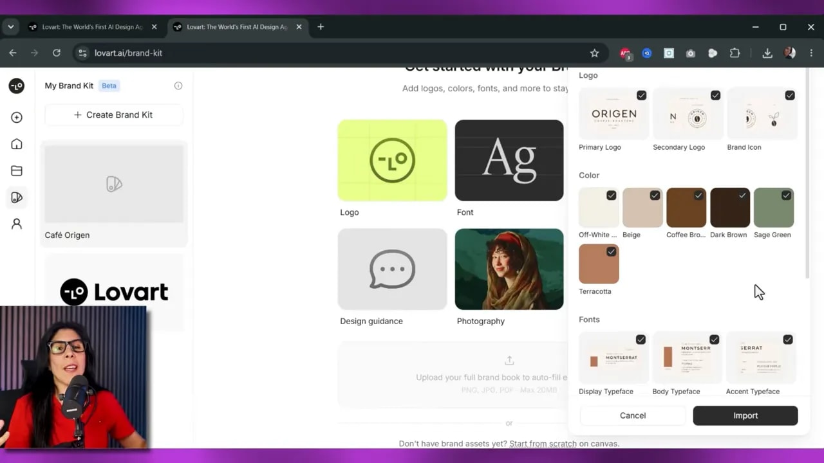Open the new project plus icon

pos(17,118)
